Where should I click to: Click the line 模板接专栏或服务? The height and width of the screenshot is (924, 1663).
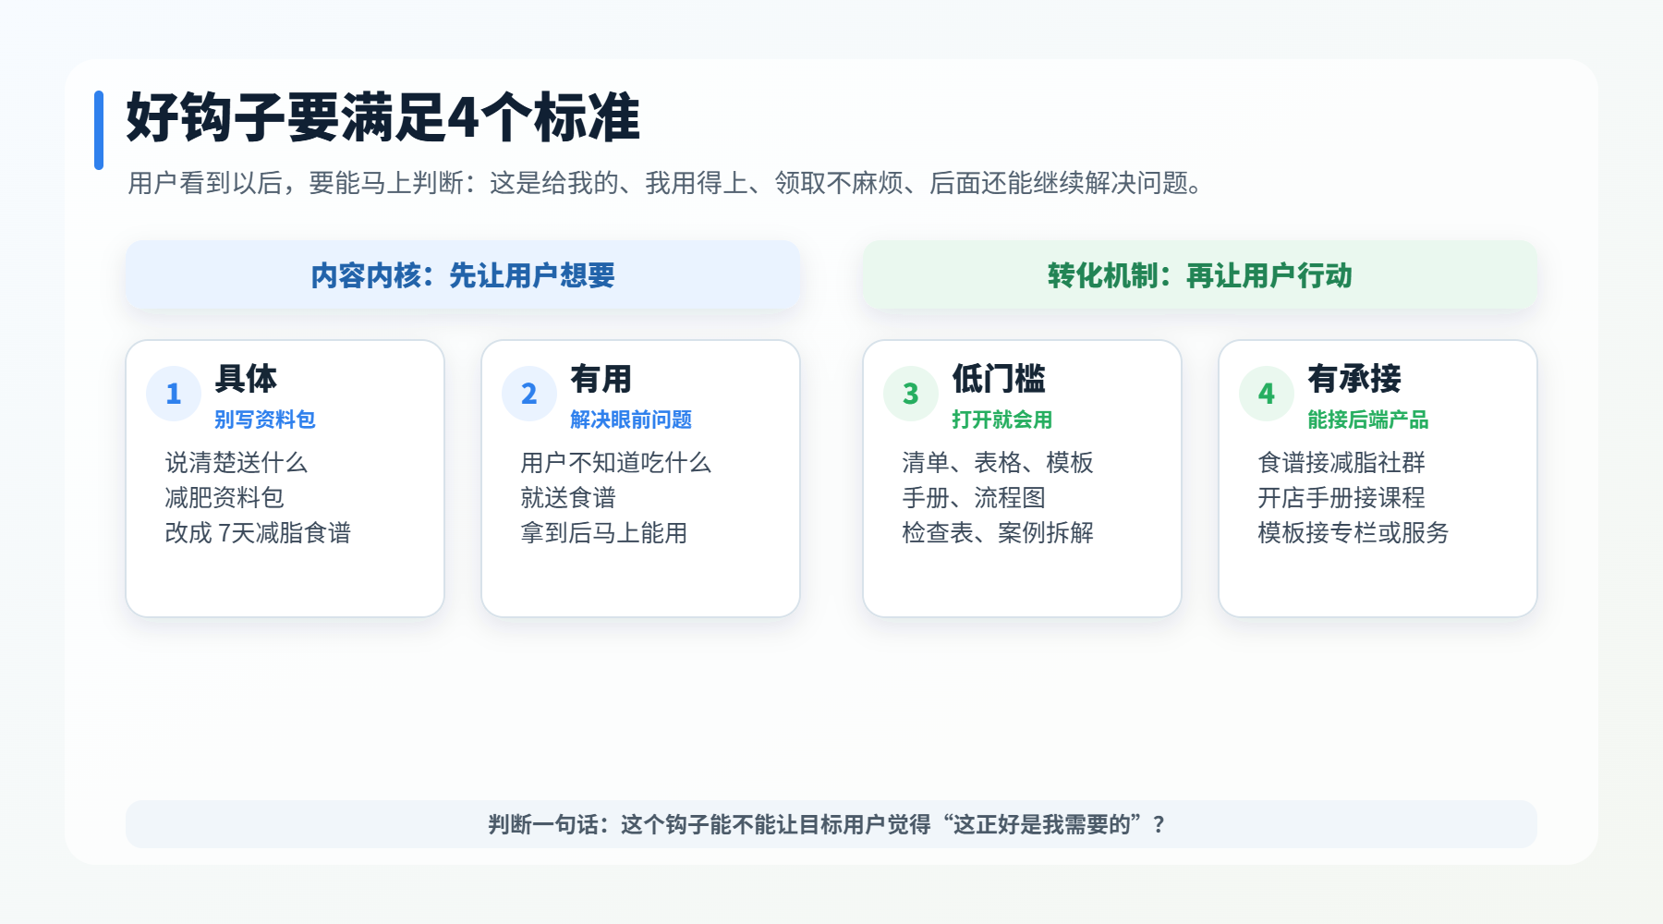click(x=1353, y=532)
